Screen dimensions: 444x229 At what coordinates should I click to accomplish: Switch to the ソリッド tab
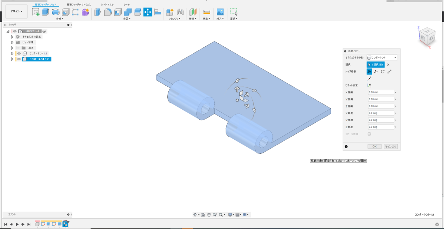pos(46,4)
